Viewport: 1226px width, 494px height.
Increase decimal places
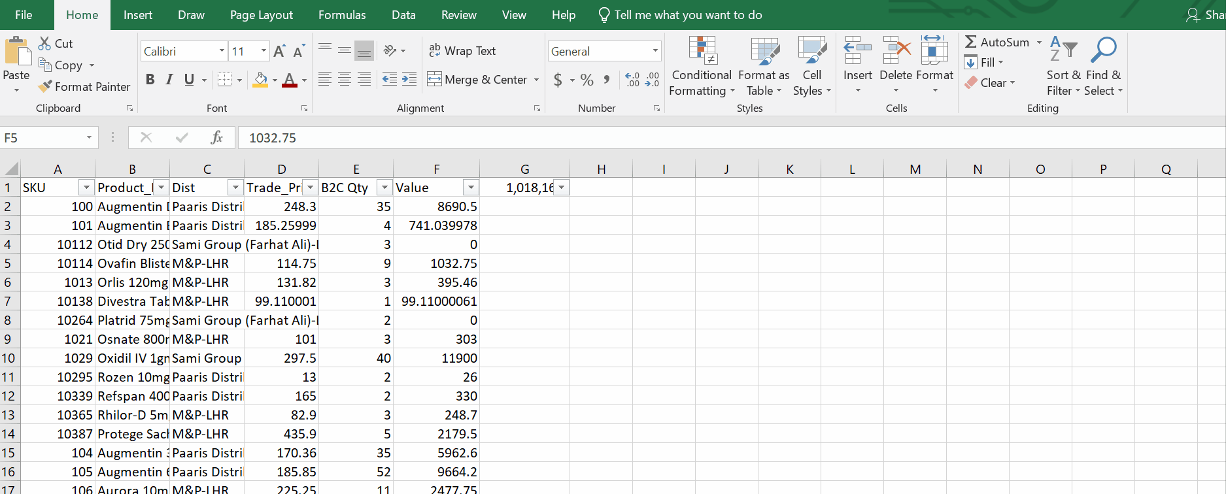[632, 80]
